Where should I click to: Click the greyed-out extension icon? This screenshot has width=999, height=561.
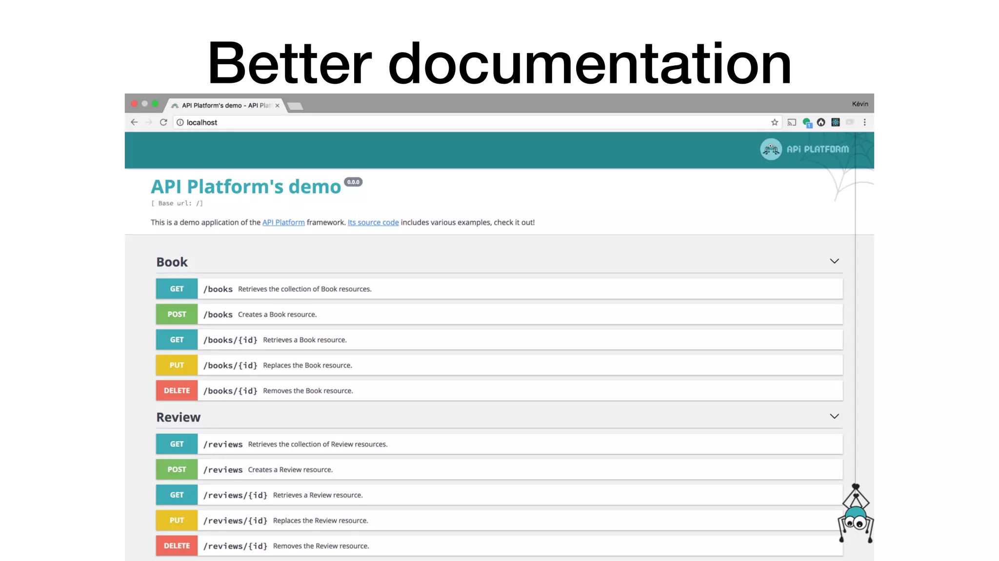[x=850, y=122]
